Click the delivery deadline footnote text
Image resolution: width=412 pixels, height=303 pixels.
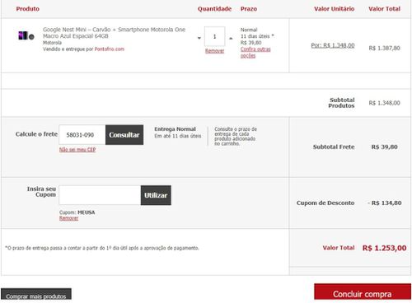tap(102, 248)
